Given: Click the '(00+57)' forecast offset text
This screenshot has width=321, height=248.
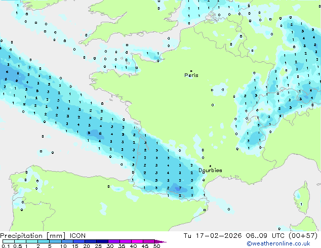Looking at the screenshot, I should pyautogui.click(x=303, y=236).
